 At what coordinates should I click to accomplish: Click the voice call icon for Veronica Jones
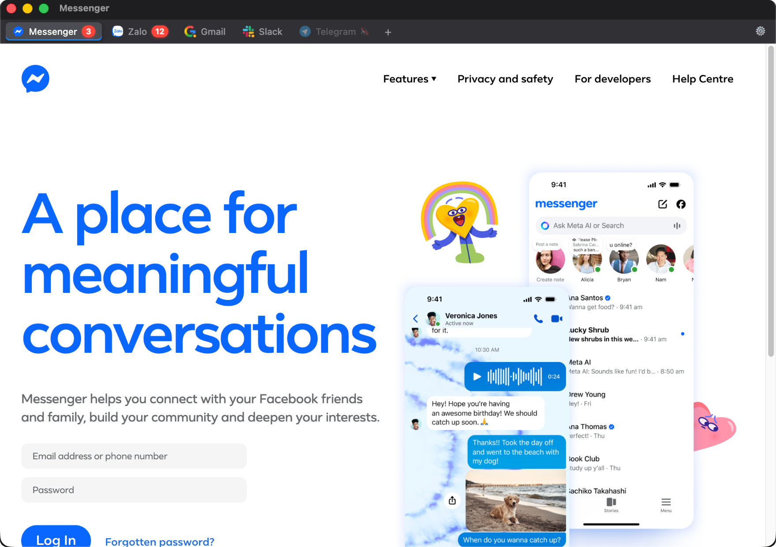[538, 318]
